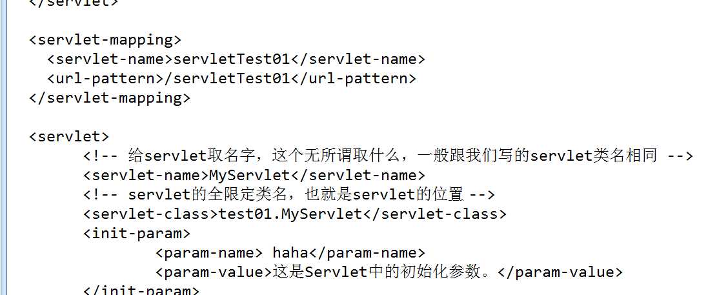Click the opening param-value tag

click(x=213, y=272)
